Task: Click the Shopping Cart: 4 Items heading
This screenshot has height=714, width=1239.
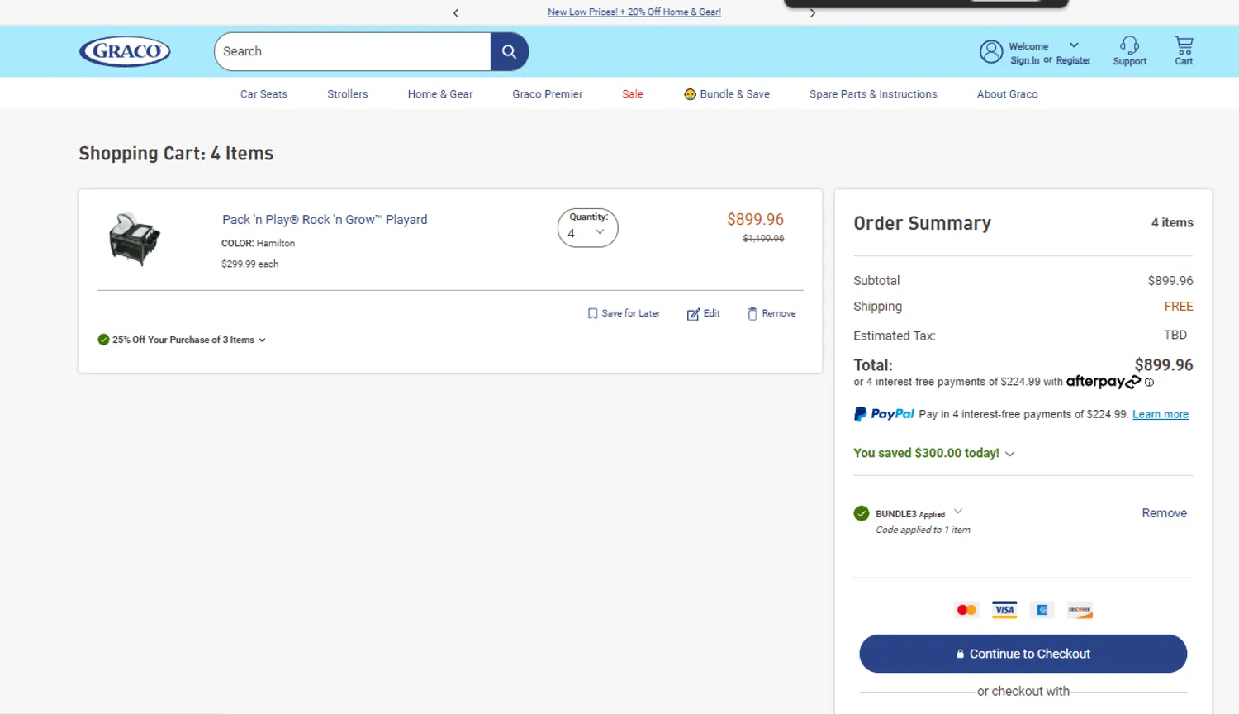Action: 176,154
